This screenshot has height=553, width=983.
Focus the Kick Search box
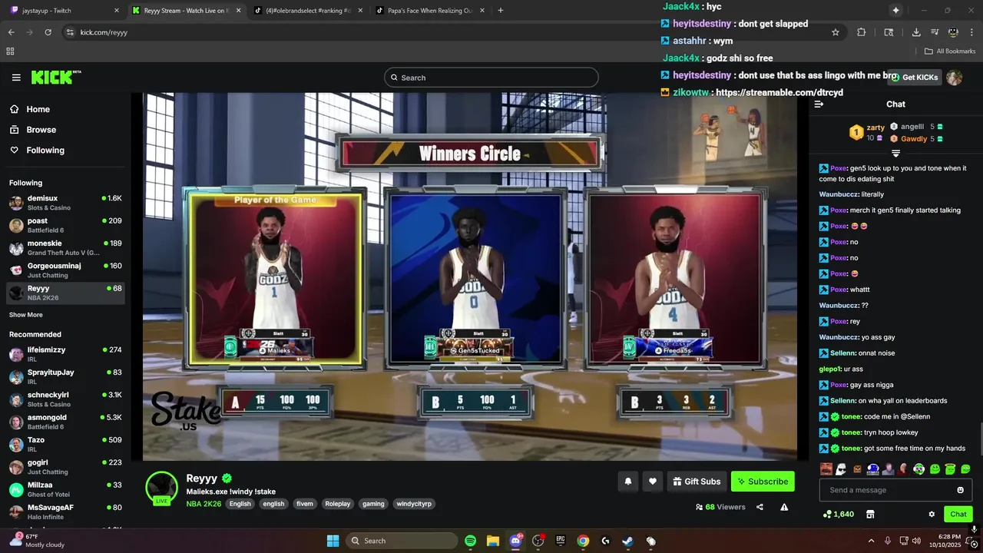tap(491, 78)
